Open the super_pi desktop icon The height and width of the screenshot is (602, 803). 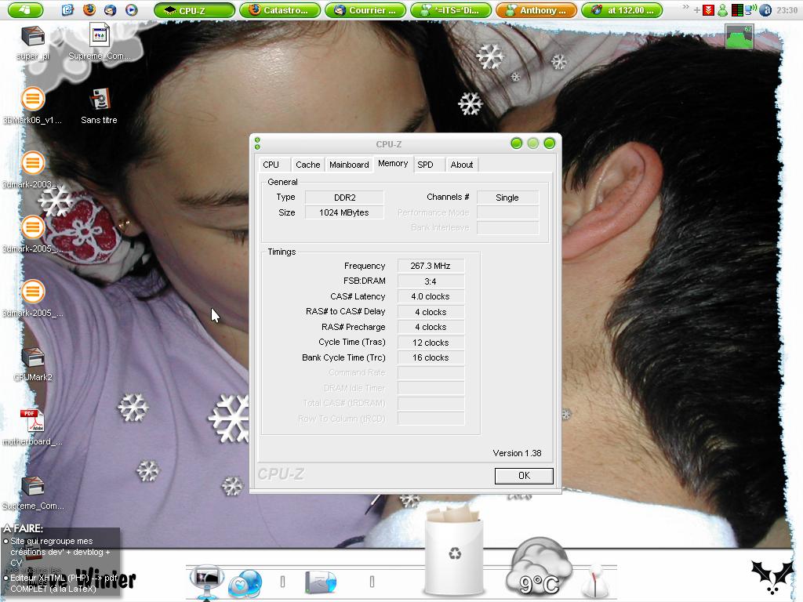(33, 43)
